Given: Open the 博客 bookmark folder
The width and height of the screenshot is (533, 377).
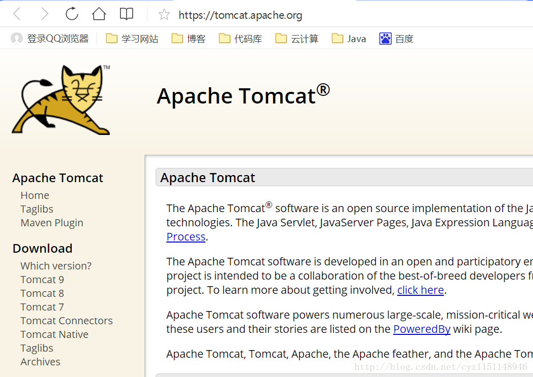Looking at the screenshot, I should (x=188, y=39).
